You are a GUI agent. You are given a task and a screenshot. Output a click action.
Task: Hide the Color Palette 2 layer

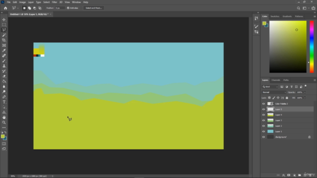click(264, 104)
